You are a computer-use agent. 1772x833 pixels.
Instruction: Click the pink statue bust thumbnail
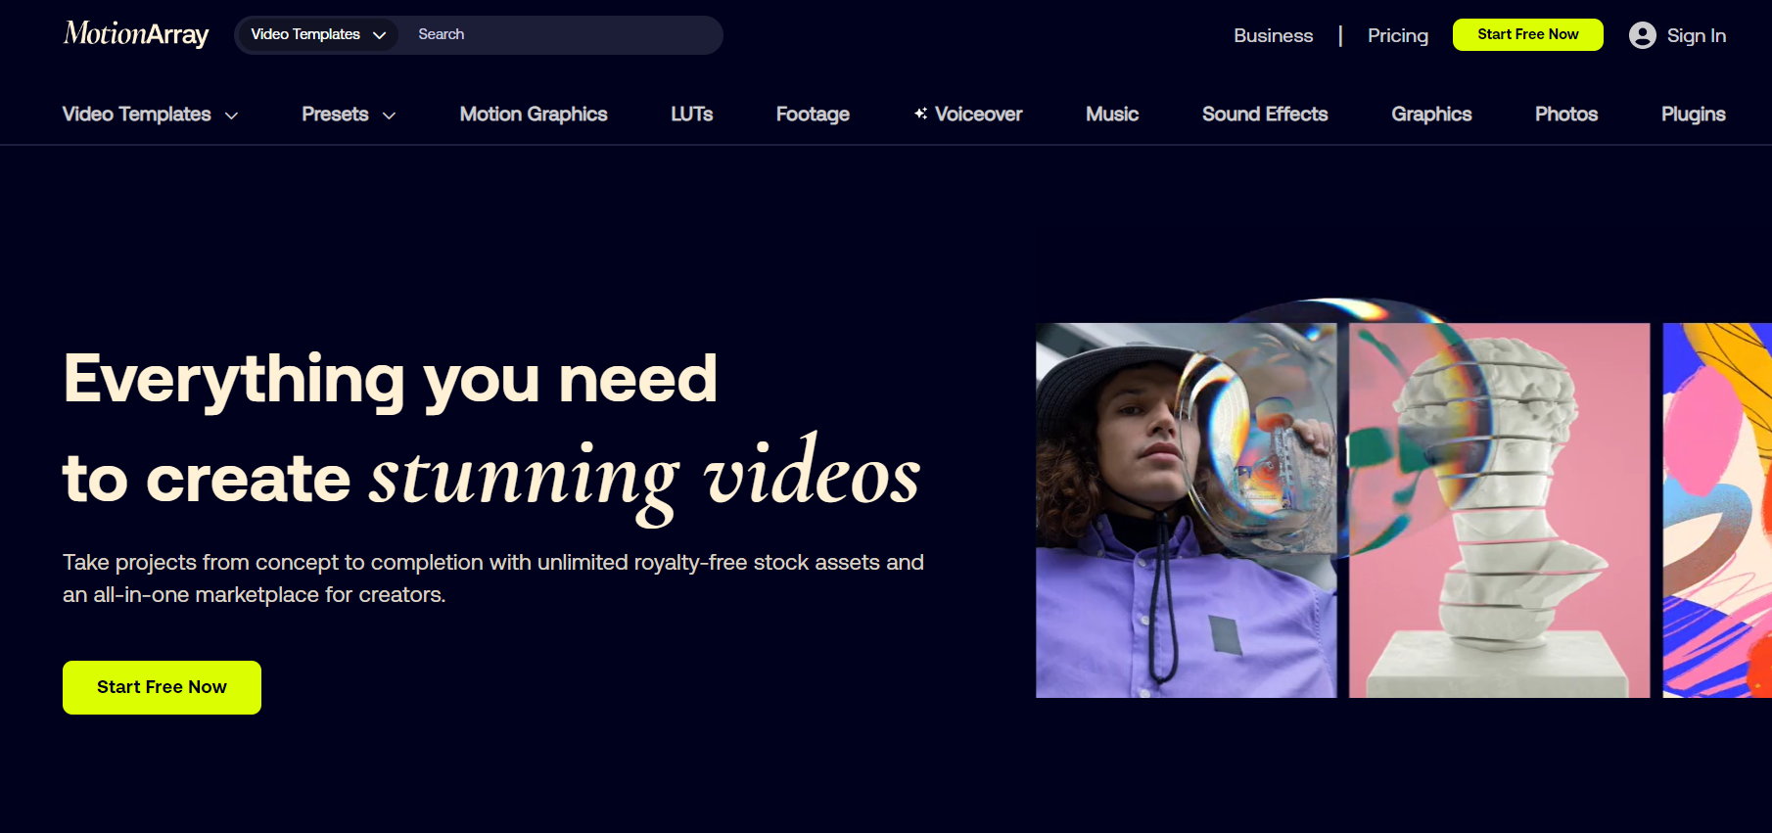pos(1499,510)
